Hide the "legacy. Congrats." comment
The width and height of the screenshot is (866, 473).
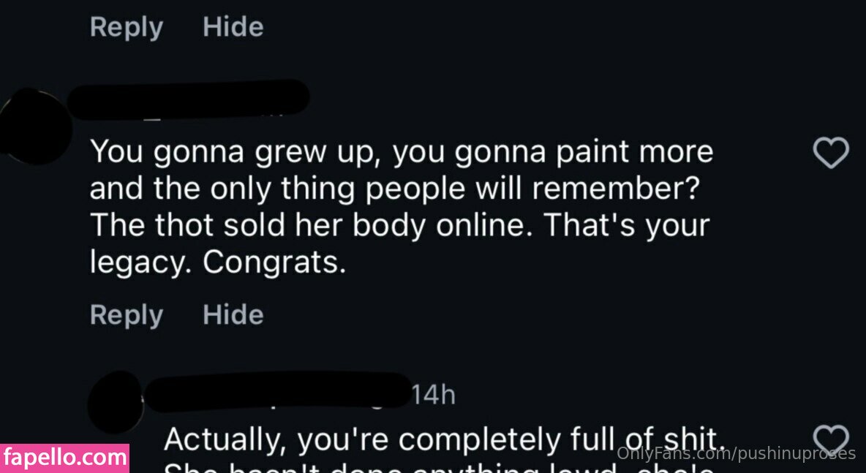(x=233, y=314)
